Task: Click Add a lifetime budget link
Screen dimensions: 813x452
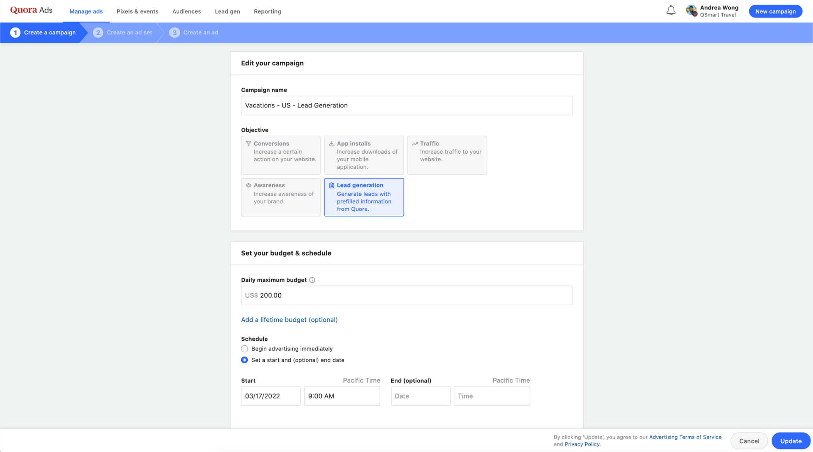Action: coord(289,320)
